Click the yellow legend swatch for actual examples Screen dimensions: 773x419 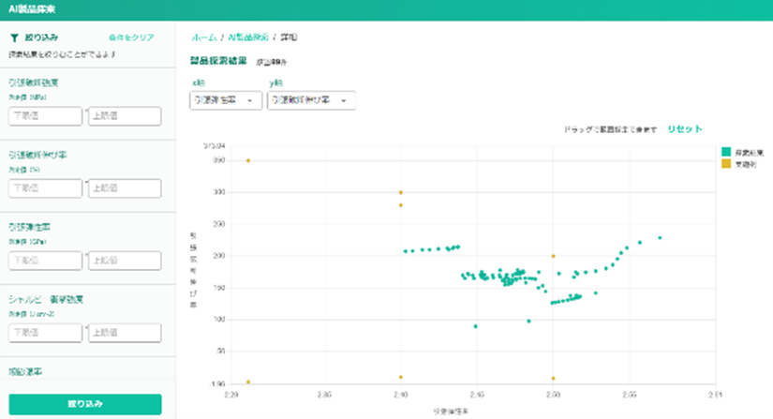[726, 164]
